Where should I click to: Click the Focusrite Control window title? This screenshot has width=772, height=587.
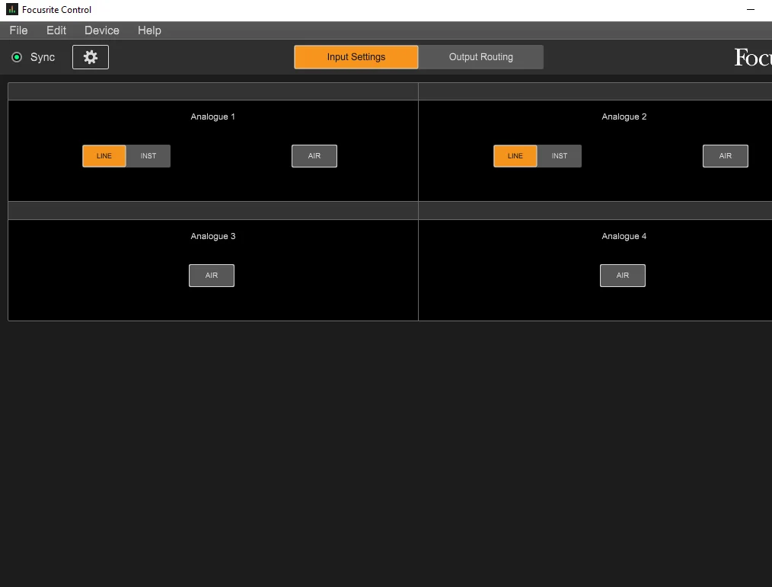(x=56, y=10)
